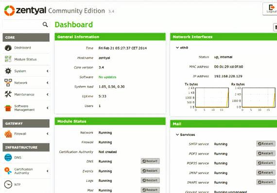This screenshot has width=277, height=193.
Task: Collapse the eth0 interface section
Action: tap(177, 48)
